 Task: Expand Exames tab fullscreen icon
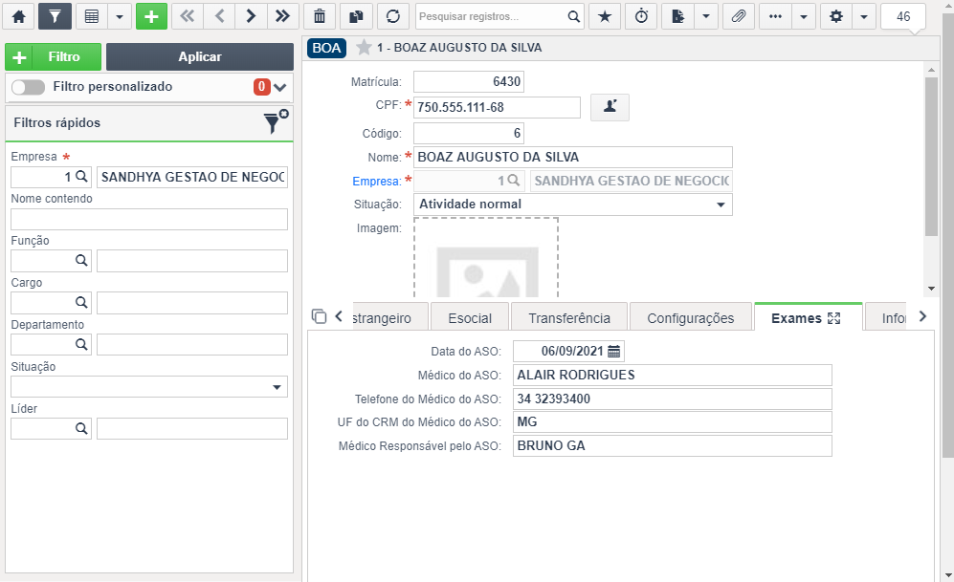click(834, 318)
